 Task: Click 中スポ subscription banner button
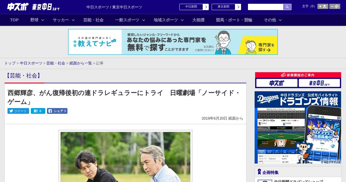pos(277,83)
